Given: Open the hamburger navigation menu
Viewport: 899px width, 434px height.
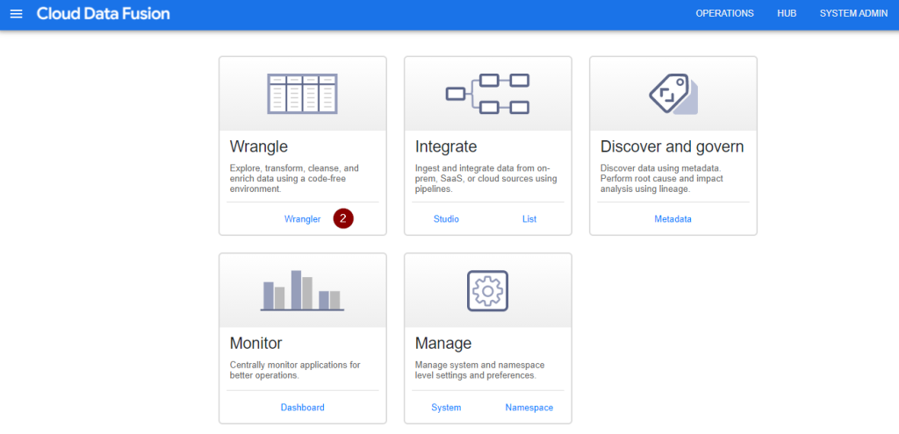Looking at the screenshot, I should (16, 14).
